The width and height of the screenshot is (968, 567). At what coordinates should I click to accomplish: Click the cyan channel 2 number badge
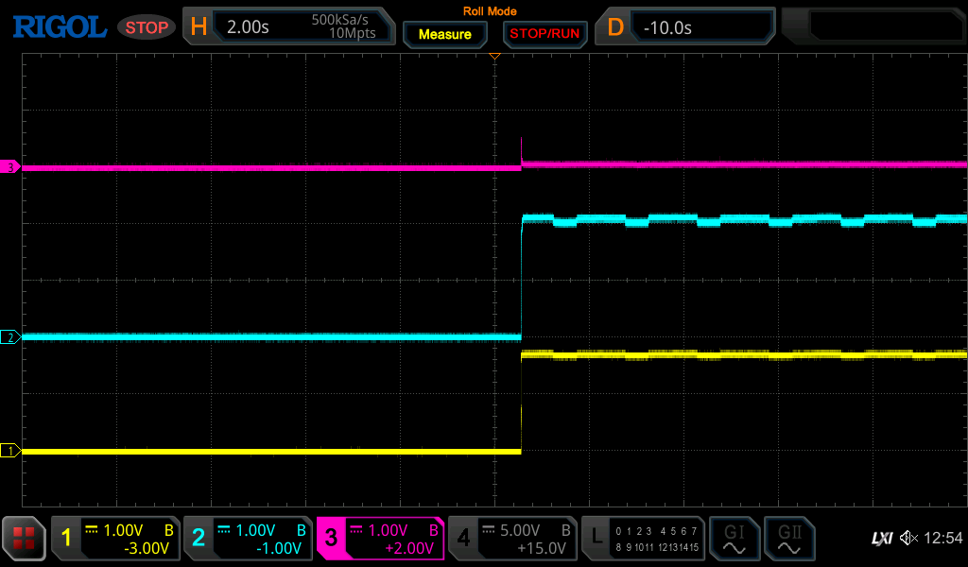point(199,538)
